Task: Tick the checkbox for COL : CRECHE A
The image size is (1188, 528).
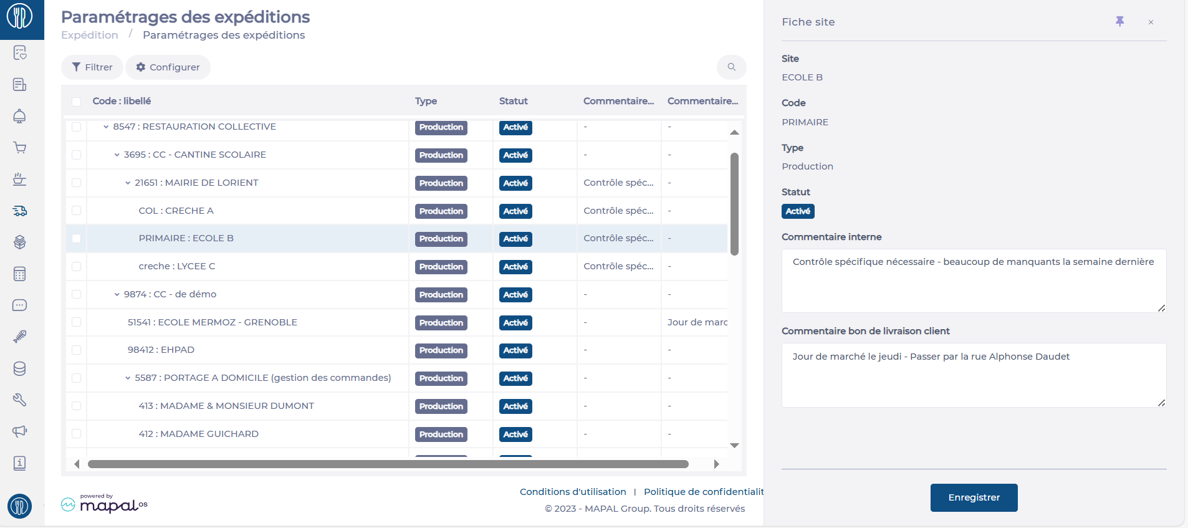Action: coord(77,211)
